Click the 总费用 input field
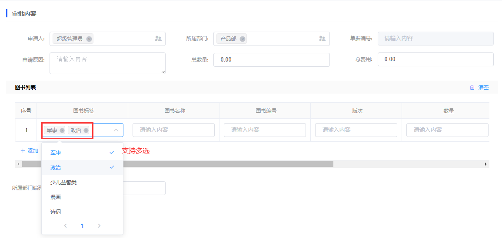Viewport: 502px width, 238px height. click(436, 59)
